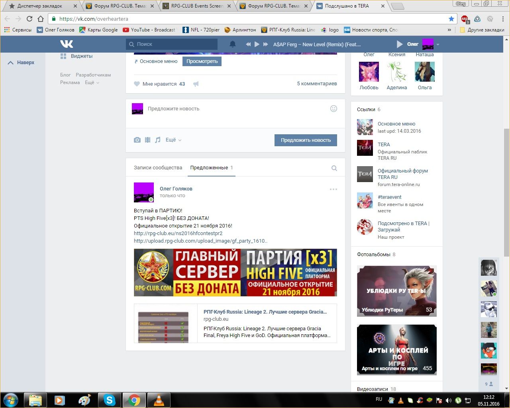Expand the Ещё attachment dropdown
The width and height of the screenshot is (510, 408).
[173, 140]
